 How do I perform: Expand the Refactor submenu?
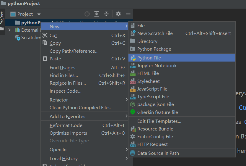[126, 100]
